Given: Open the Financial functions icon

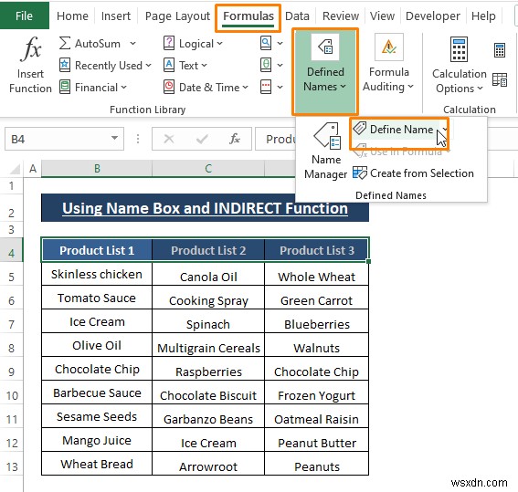Looking at the screenshot, I should (x=65, y=87).
